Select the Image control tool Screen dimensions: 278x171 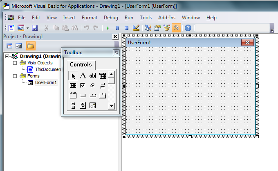click(x=92, y=105)
